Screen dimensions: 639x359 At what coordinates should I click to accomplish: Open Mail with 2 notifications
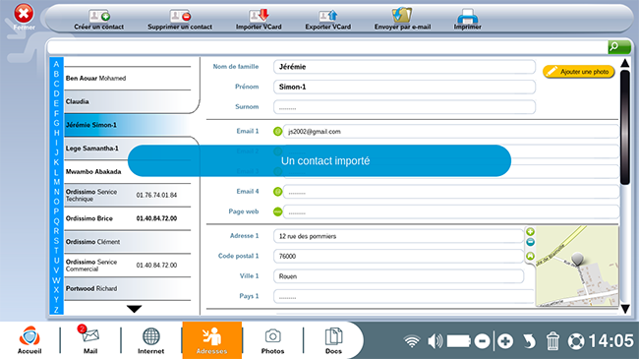(x=90, y=340)
